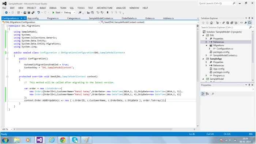Open Skype from the Windows taskbar
This screenshot has width=256, height=144.
[x=75, y=140]
